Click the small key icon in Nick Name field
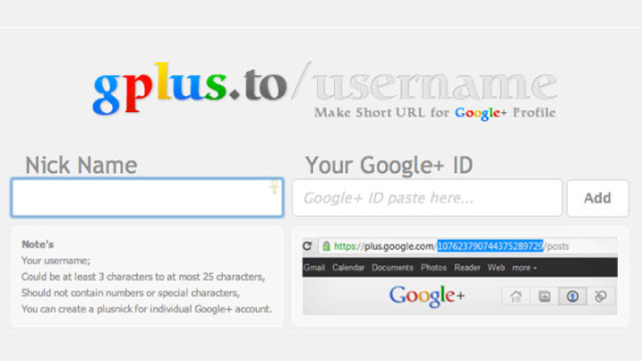This screenshot has height=361, width=642. coord(274,187)
